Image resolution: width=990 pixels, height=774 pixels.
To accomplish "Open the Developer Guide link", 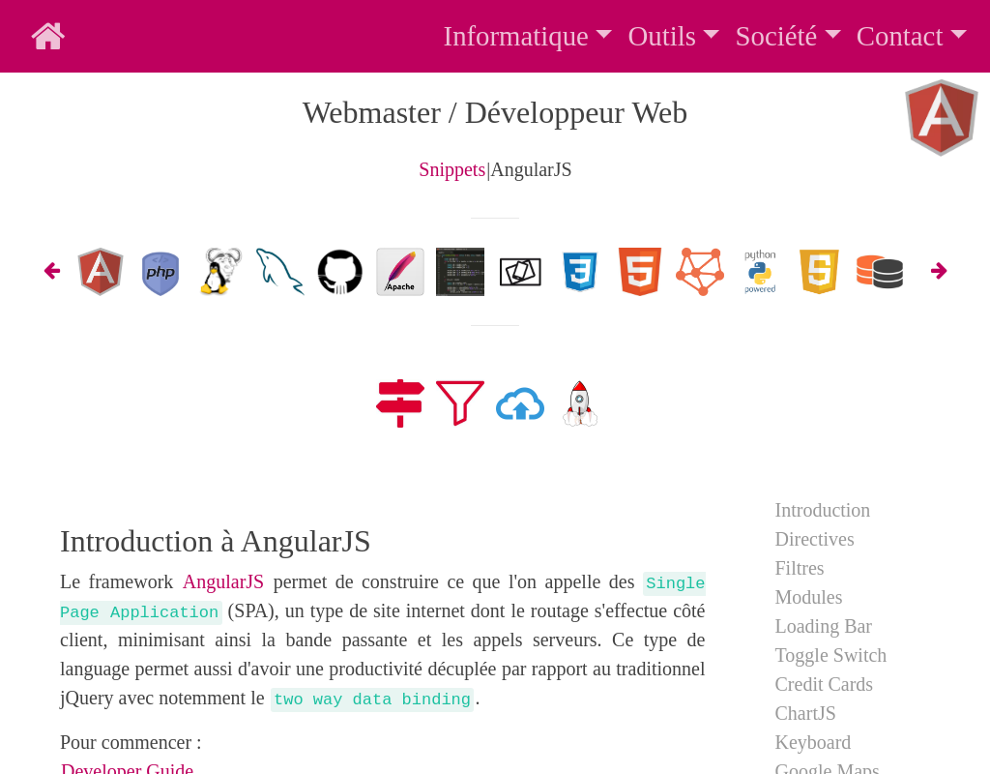I will pyautogui.click(x=127, y=767).
